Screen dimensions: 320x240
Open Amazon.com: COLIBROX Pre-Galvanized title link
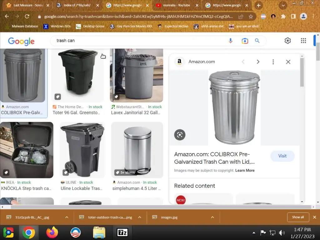pyautogui.click(x=214, y=158)
